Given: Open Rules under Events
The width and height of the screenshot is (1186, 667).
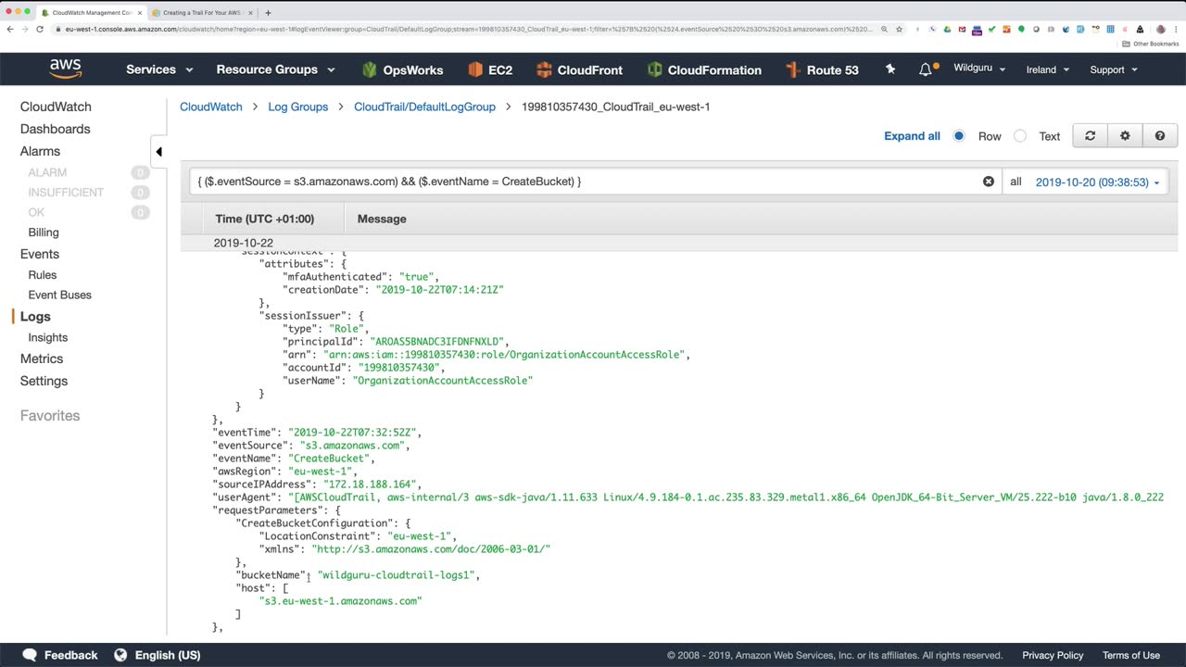Looking at the screenshot, I should (43, 275).
